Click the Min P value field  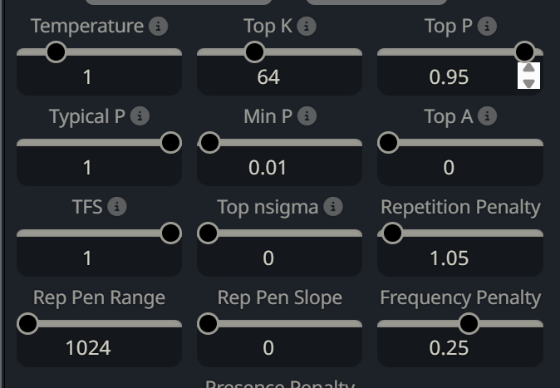coord(268,168)
